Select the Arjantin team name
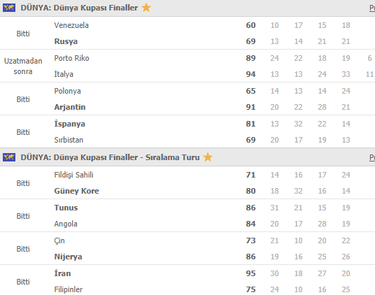Screen dimensions: 375x295 click(x=70, y=107)
